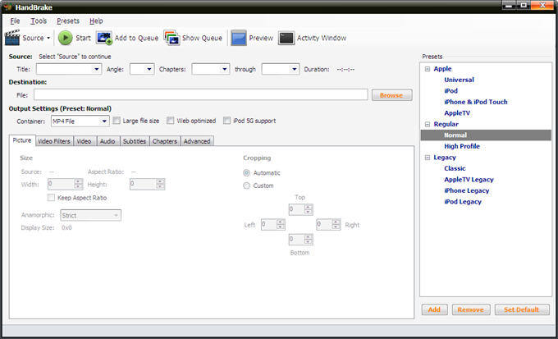Click the Start label in toolbar
This screenshot has height=339, width=558.
pos(83,38)
